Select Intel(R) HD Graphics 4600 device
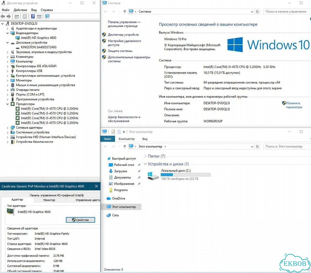Viewport: 311px width, 273px height. point(38,38)
